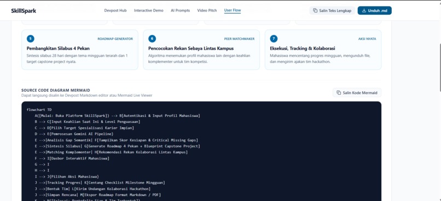441x201 pixels.
Task: Click the download icon in Unduh .md
Action: (x=364, y=11)
